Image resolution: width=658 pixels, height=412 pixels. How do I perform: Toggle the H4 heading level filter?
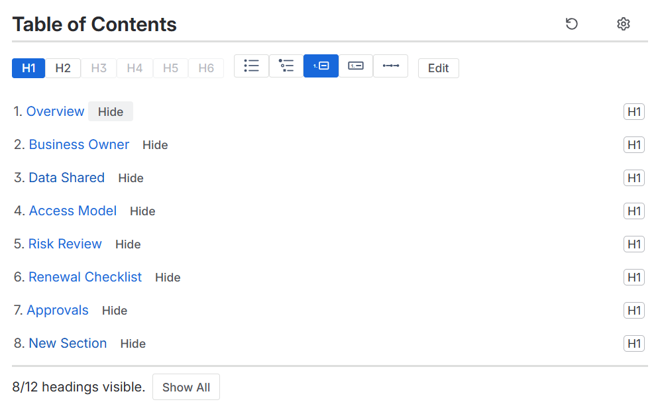coord(135,68)
